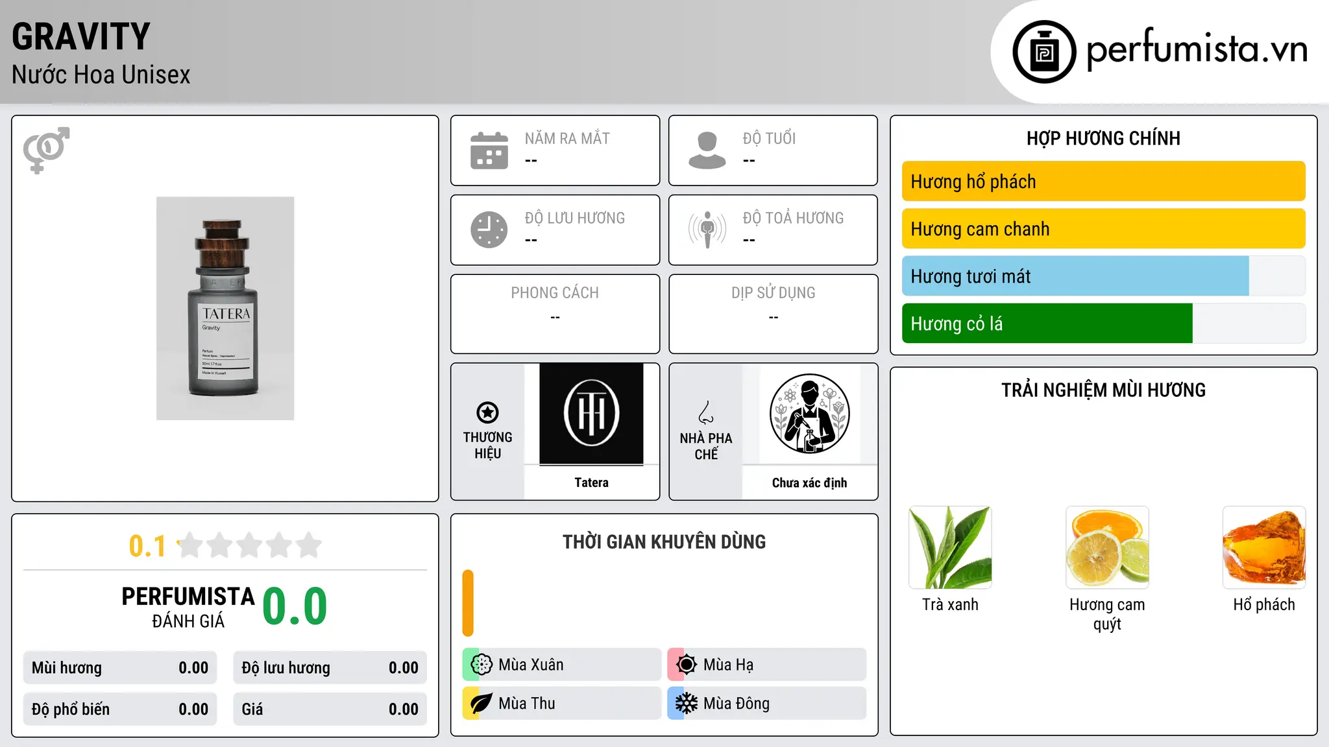Select the Mùa Thu season label

tap(527, 704)
